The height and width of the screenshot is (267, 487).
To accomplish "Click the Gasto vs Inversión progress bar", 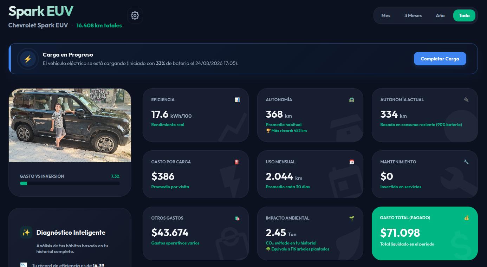I will point(70,183).
